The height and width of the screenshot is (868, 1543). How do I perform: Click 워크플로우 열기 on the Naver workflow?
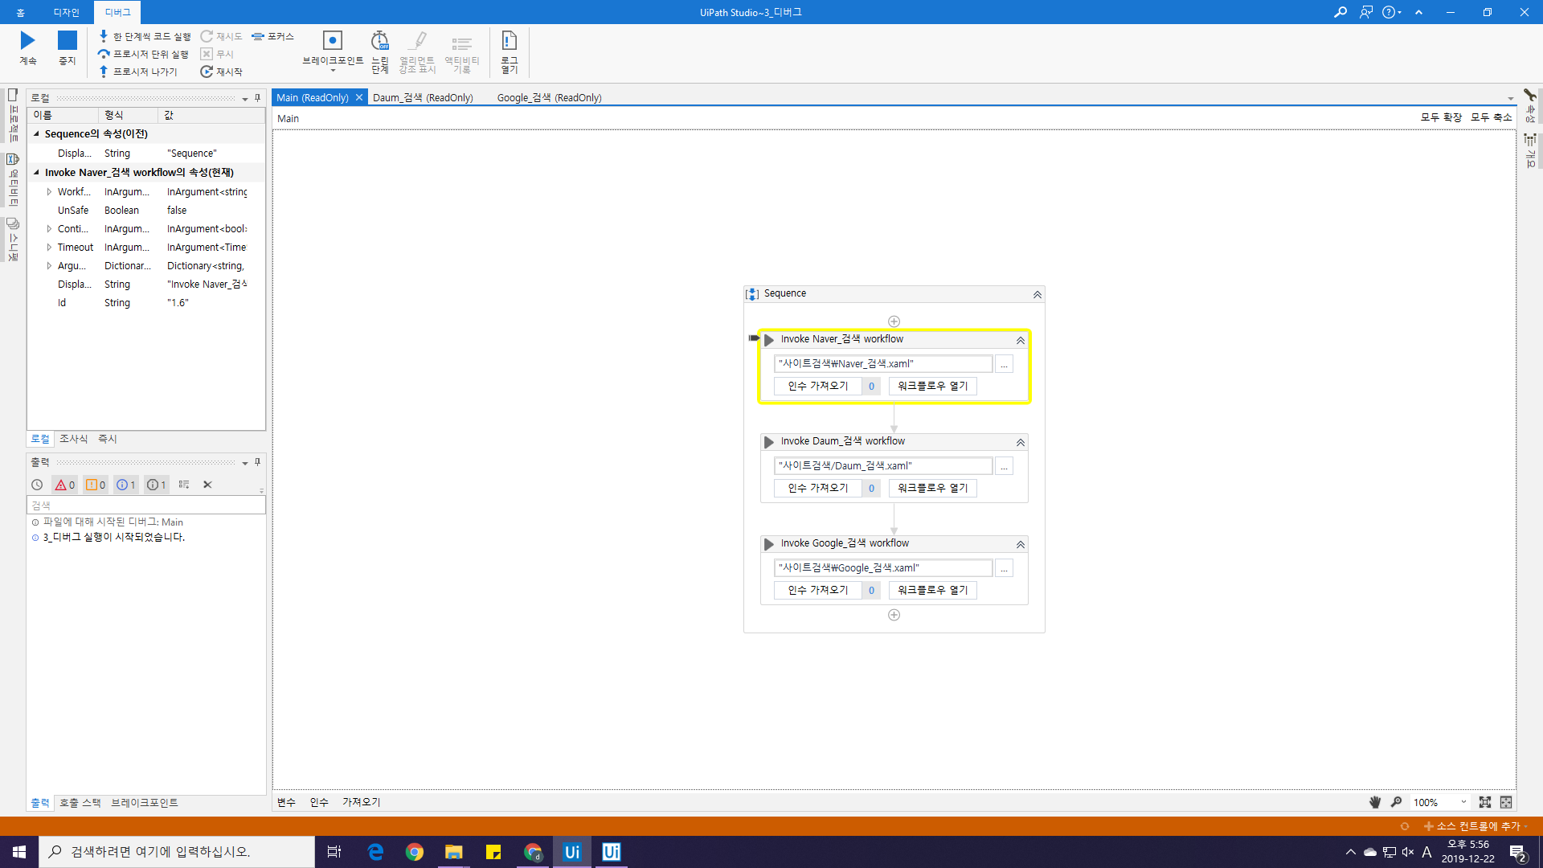pyautogui.click(x=932, y=386)
